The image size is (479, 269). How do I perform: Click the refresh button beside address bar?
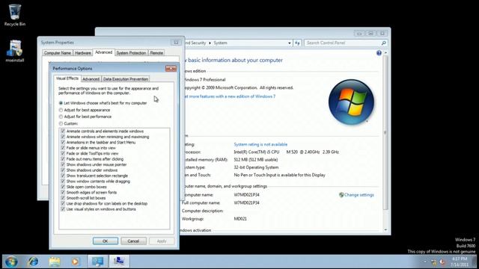click(x=297, y=43)
